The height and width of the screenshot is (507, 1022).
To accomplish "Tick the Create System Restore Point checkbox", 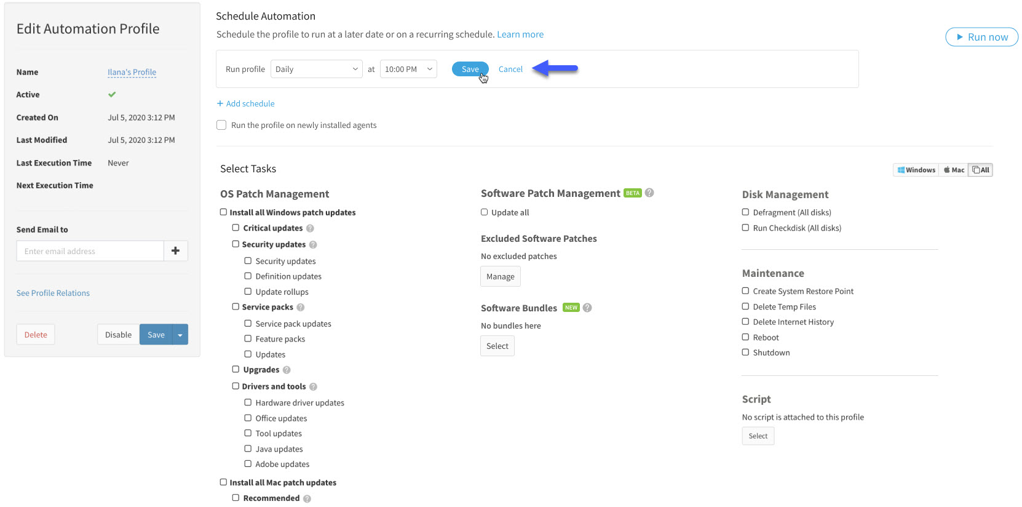I will point(745,291).
